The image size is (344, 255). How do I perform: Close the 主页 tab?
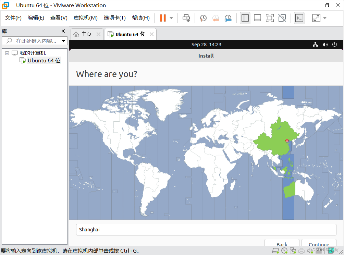(98, 34)
